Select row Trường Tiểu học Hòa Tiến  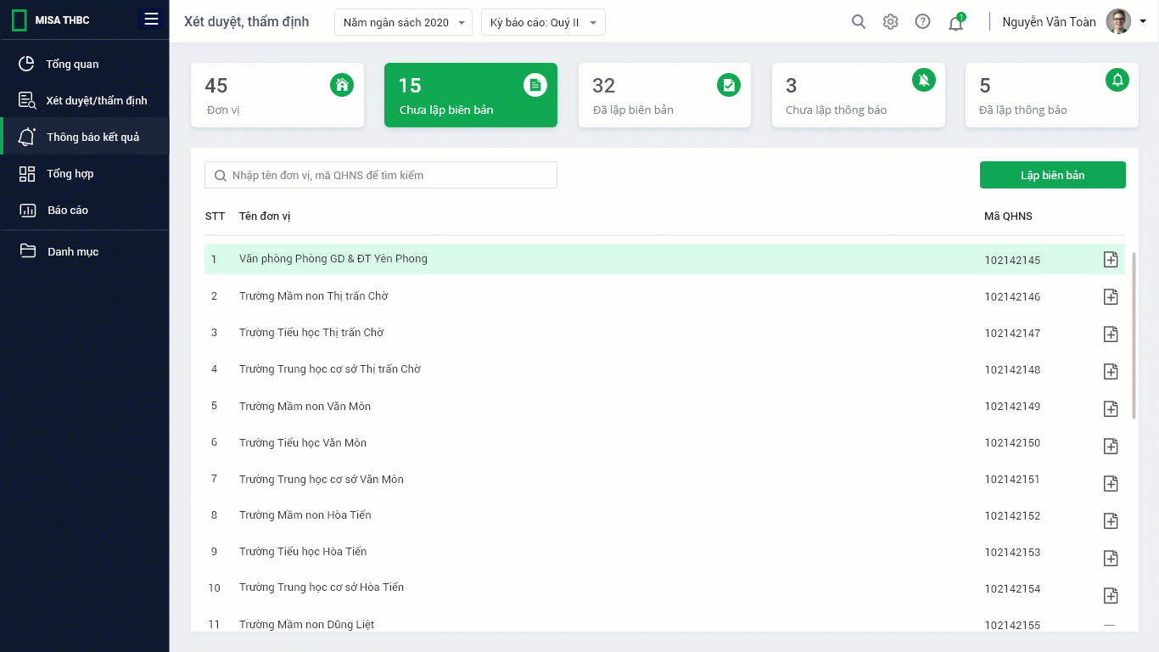coord(664,552)
